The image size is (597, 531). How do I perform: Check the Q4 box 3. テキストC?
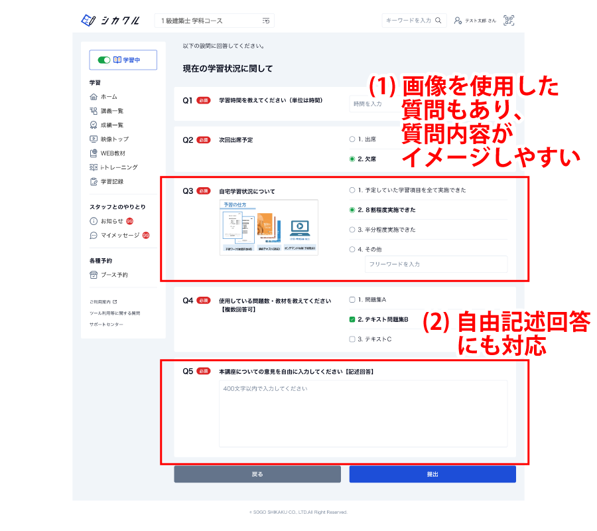(352, 339)
